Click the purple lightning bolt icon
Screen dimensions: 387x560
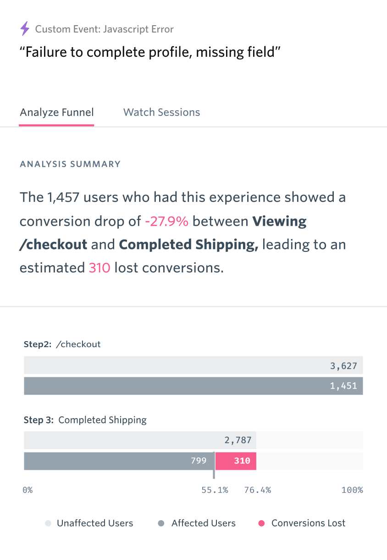tap(25, 29)
